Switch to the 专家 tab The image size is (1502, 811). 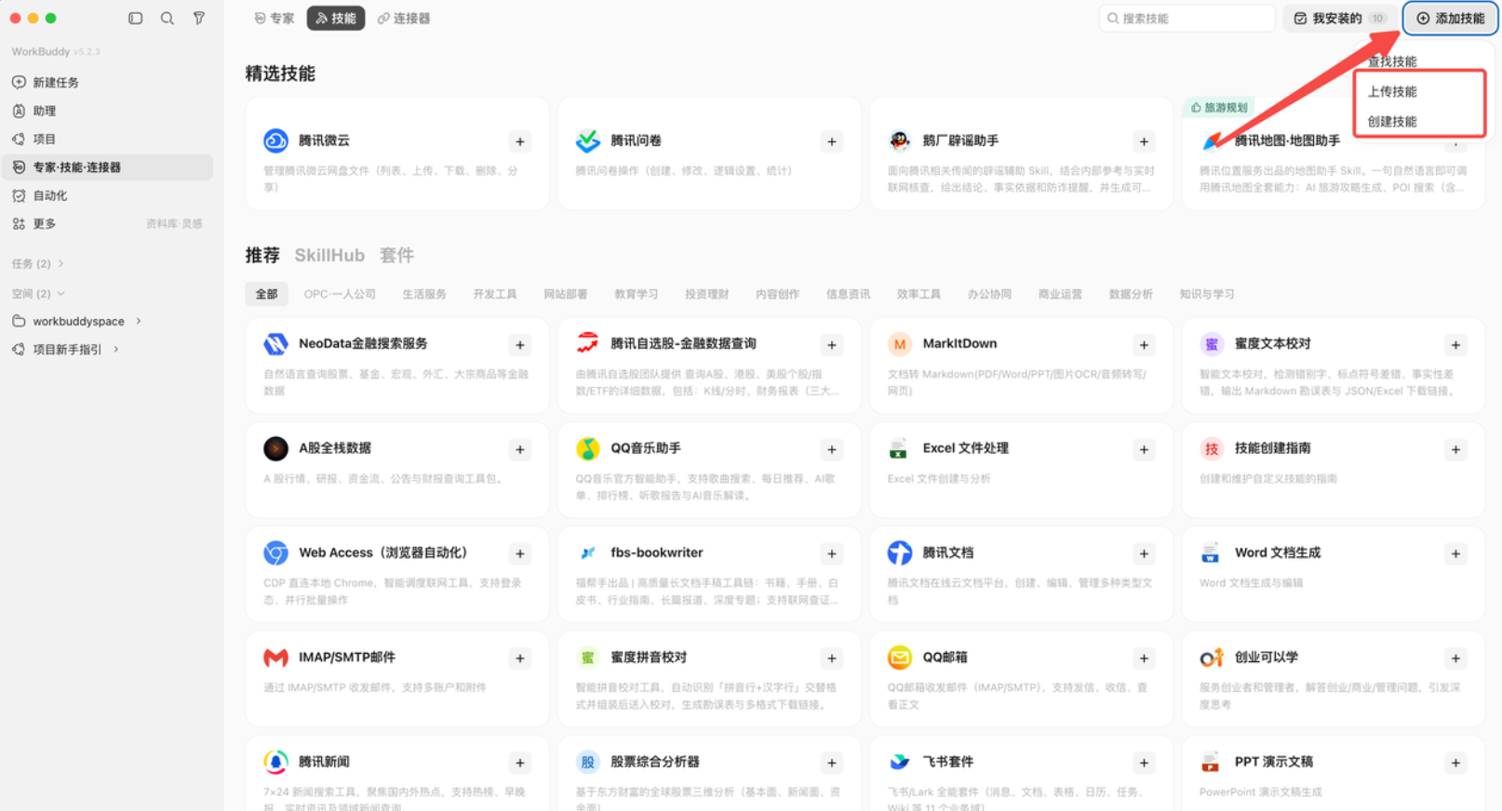click(x=275, y=19)
